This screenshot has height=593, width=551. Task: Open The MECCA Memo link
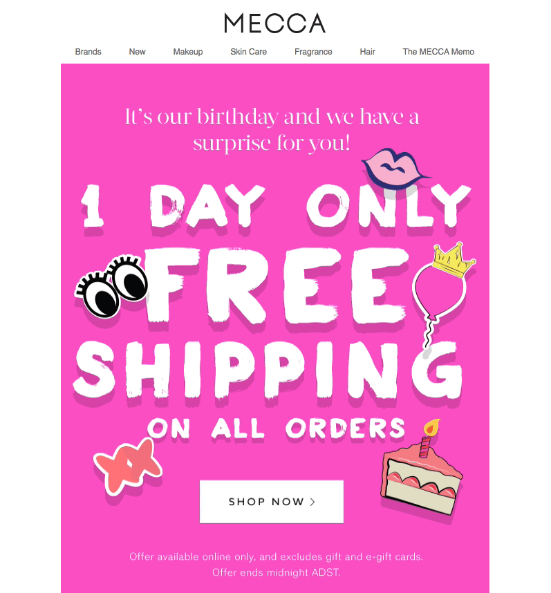(438, 52)
